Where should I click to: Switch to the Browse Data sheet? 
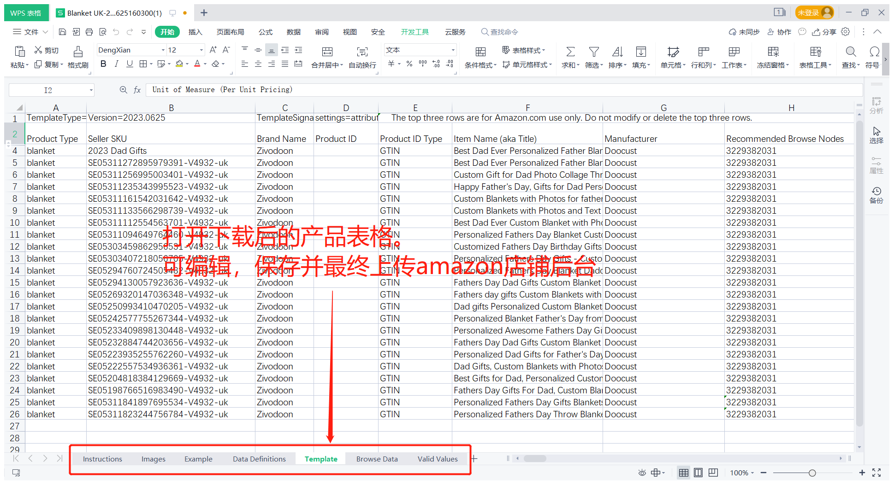click(377, 459)
